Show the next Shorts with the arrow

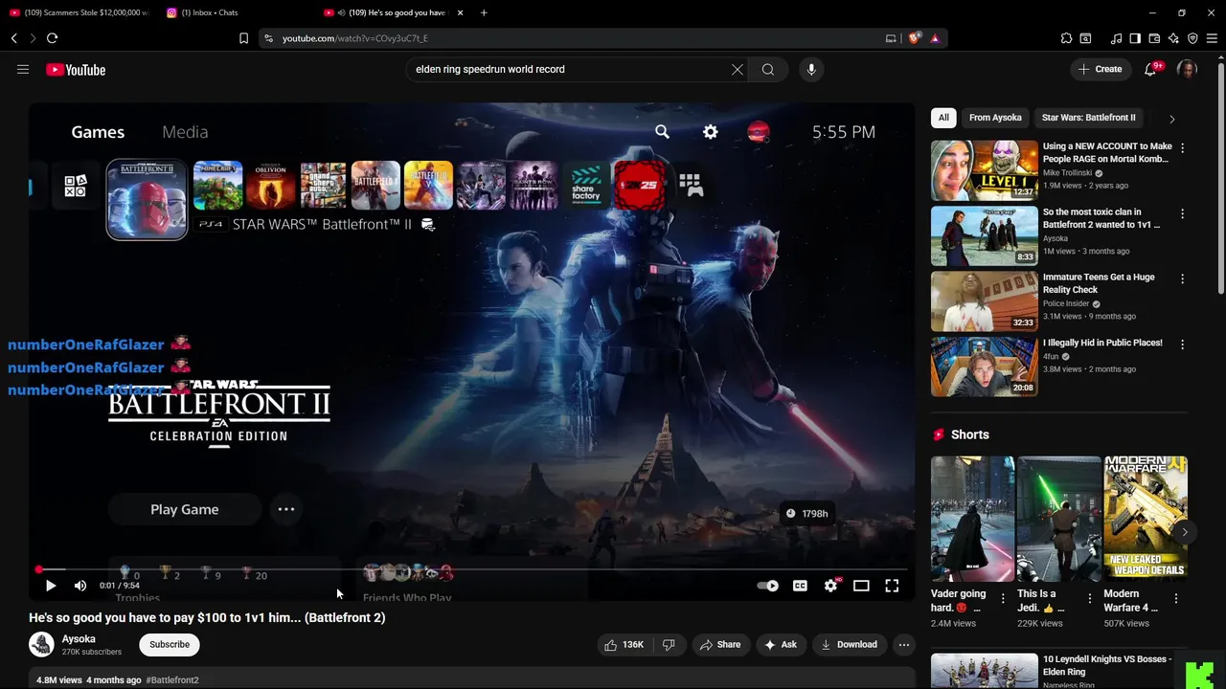point(1185,532)
